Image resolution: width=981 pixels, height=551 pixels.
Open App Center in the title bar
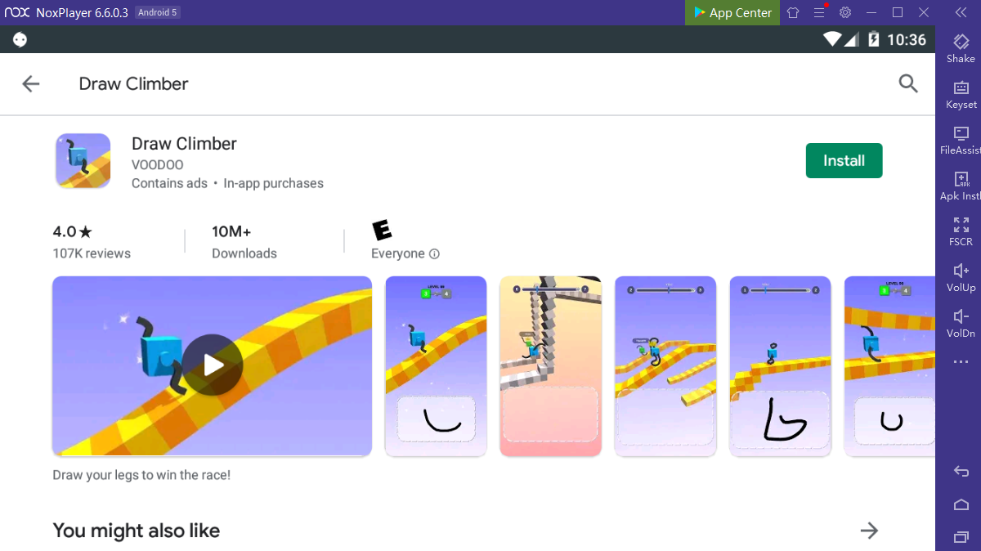(732, 12)
